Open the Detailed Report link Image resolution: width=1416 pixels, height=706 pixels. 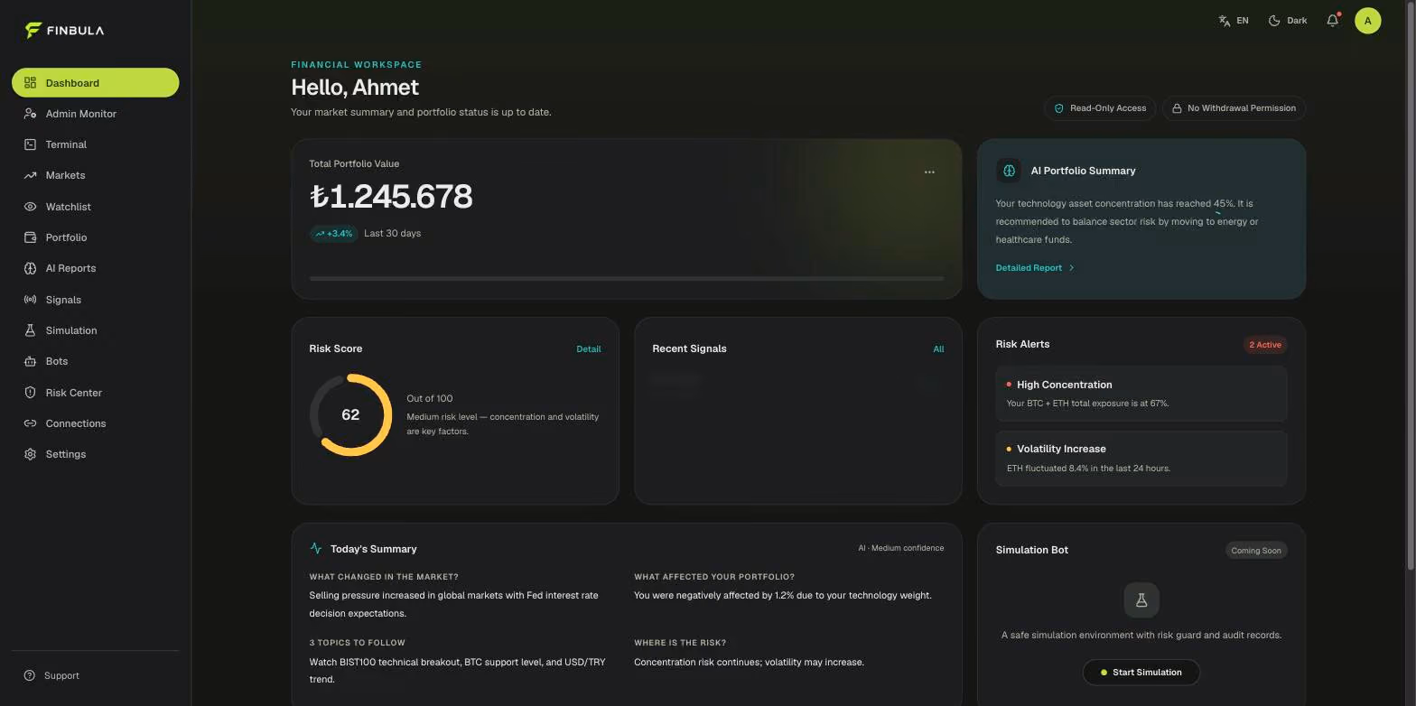point(1035,268)
